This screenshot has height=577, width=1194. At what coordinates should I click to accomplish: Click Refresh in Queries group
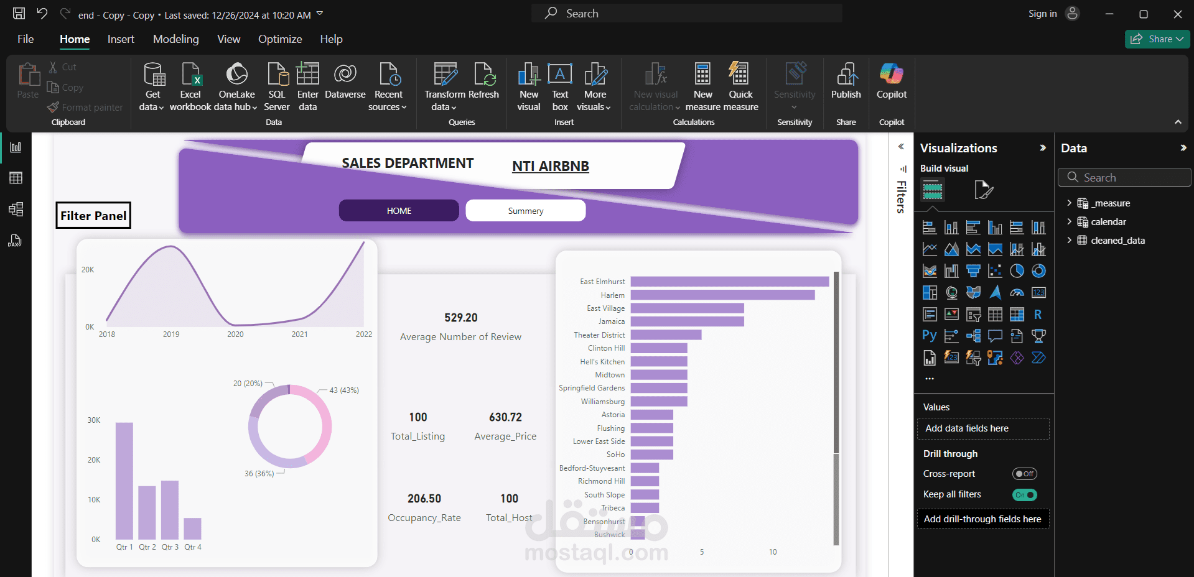click(x=484, y=81)
